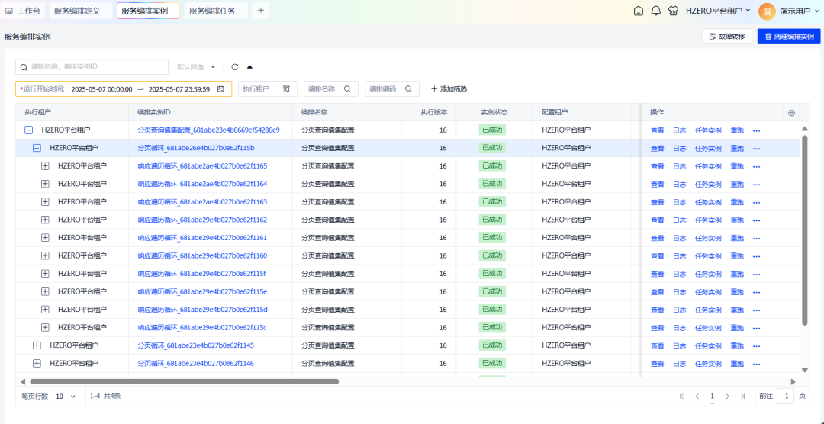Viewport: 824px width, 424px height.
Task: Click the home-style icon left of the bell
Action: (x=639, y=11)
